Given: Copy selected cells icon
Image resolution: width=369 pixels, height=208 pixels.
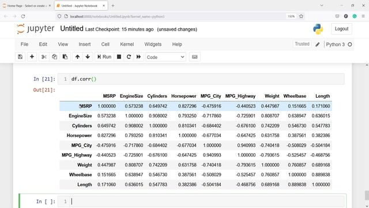Looking at the screenshot, I should click(x=54, y=57).
